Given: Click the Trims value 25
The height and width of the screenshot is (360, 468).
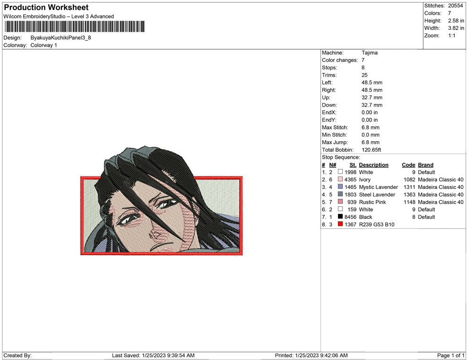Looking at the screenshot, I should point(364,75).
